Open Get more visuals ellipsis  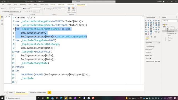click(x=154, y=34)
